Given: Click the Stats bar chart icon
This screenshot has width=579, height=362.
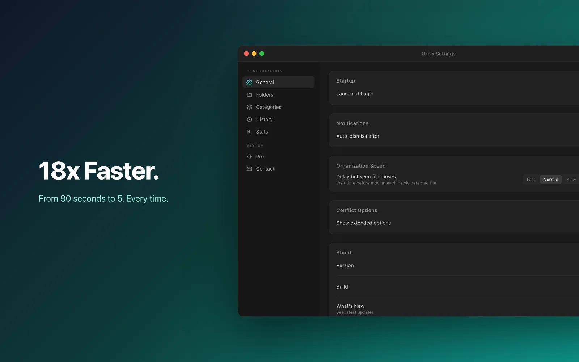Looking at the screenshot, I should pyautogui.click(x=249, y=132).
